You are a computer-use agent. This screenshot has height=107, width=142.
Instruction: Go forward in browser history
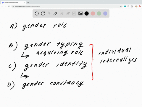pyautogui.click(x=6, y=6)
